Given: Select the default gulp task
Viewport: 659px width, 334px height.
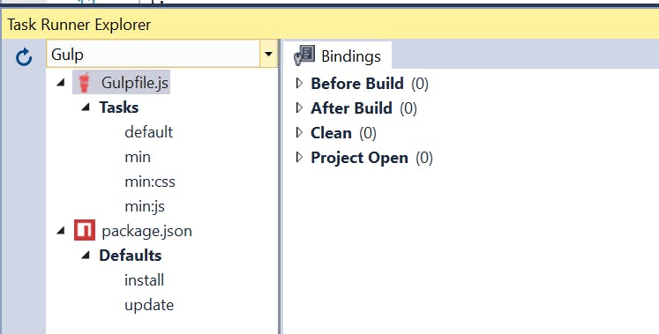Looking at the screenshot, I should coord(149,132).
